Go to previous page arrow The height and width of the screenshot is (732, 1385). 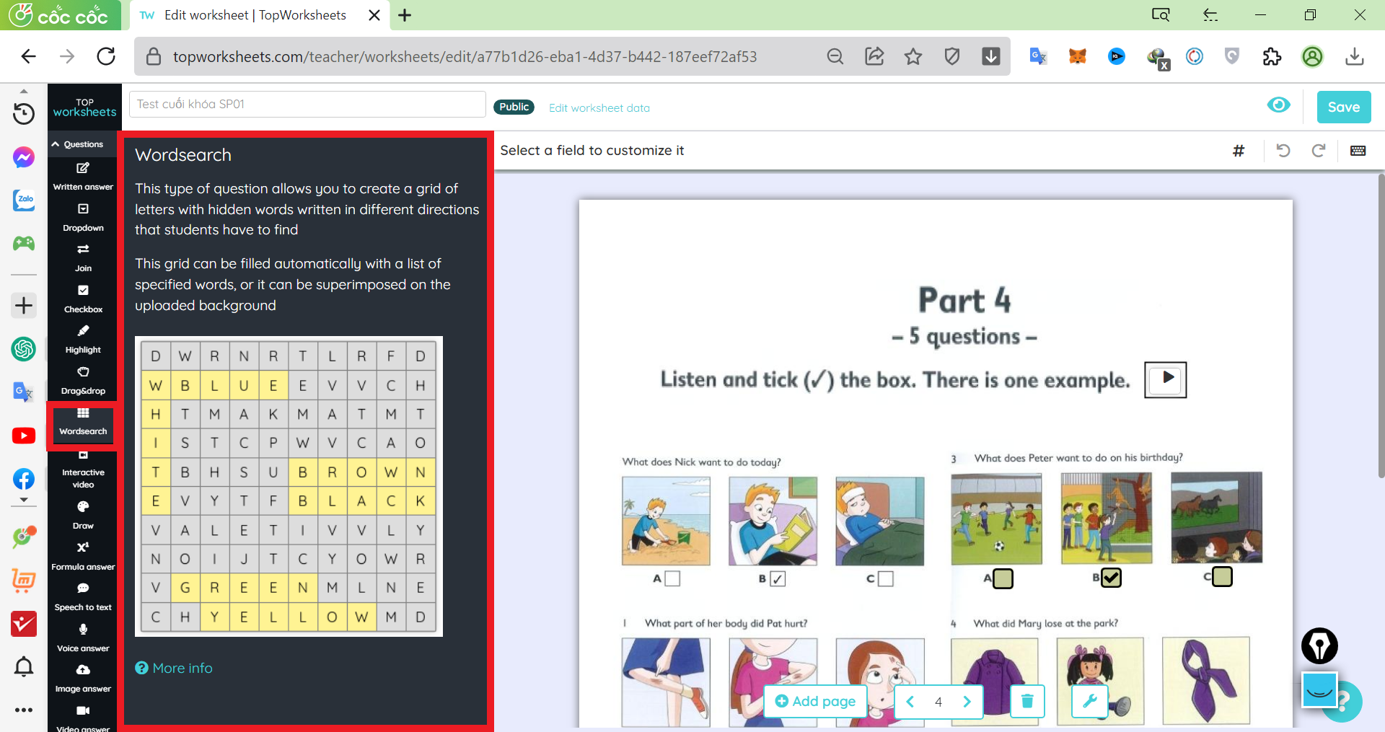point(910,702)
